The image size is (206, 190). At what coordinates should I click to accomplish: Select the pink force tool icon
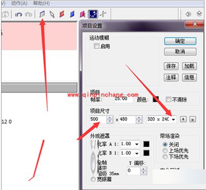tap(82, 14)
